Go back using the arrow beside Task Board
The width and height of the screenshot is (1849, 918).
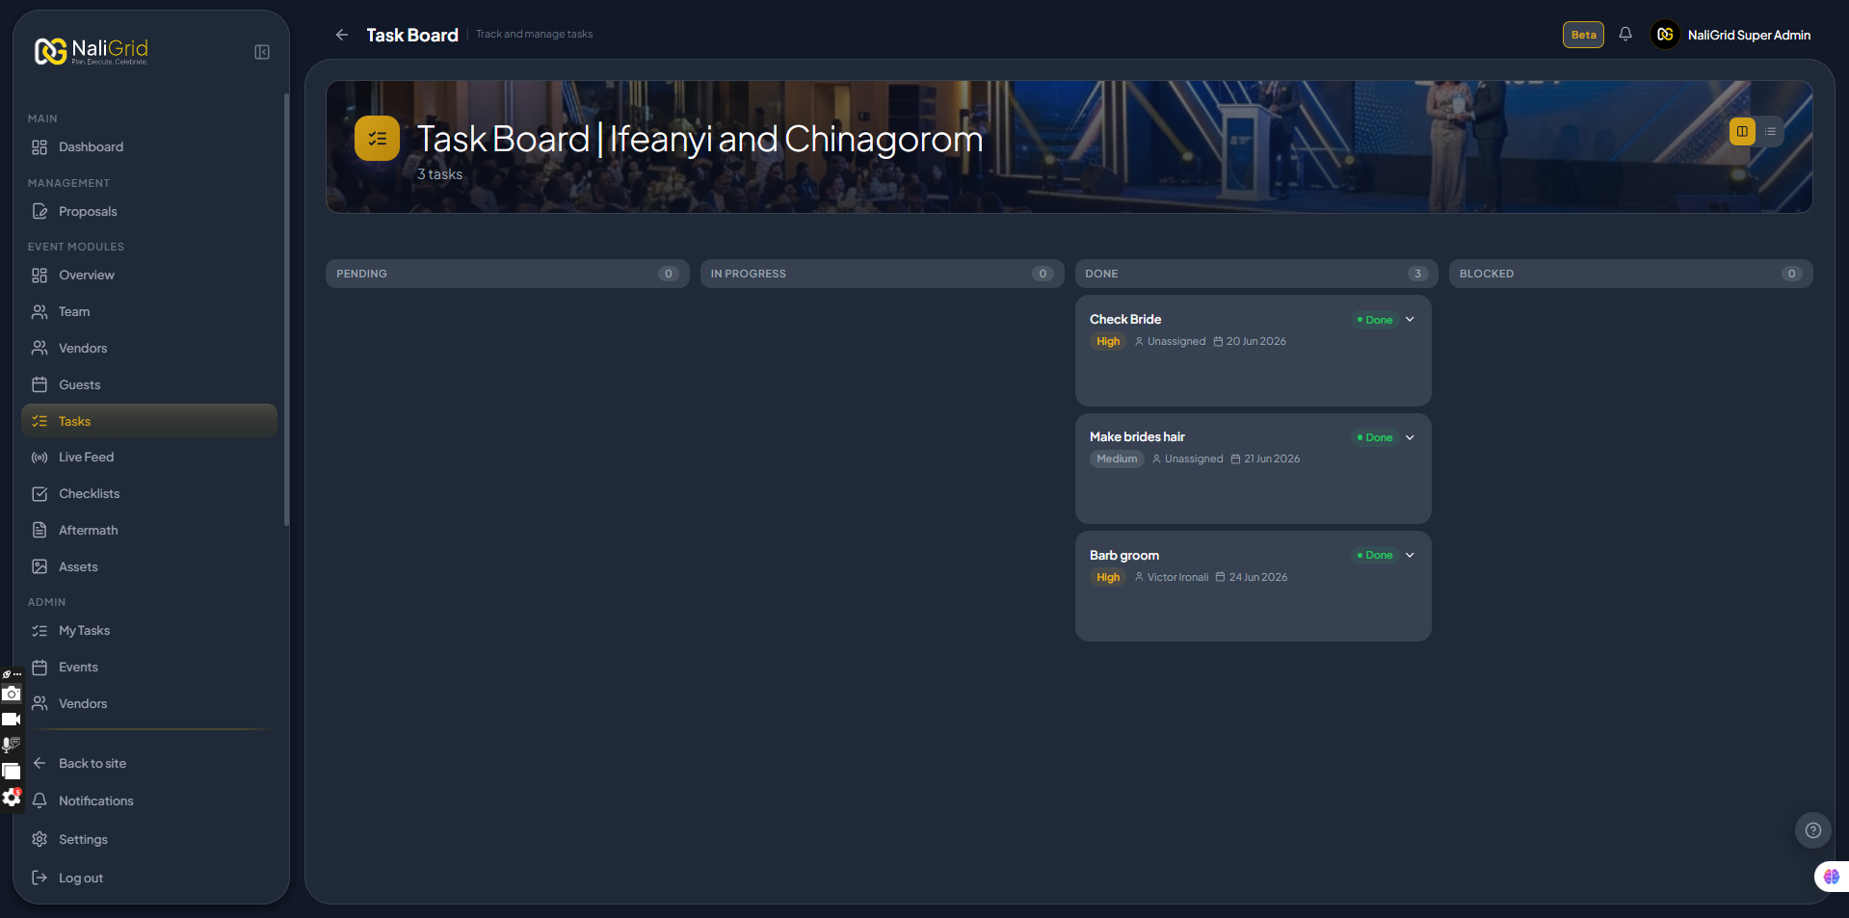342,35
